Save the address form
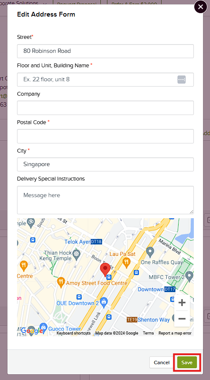The height and width of the screenshot is (380, 210). [x=187, y=363]
